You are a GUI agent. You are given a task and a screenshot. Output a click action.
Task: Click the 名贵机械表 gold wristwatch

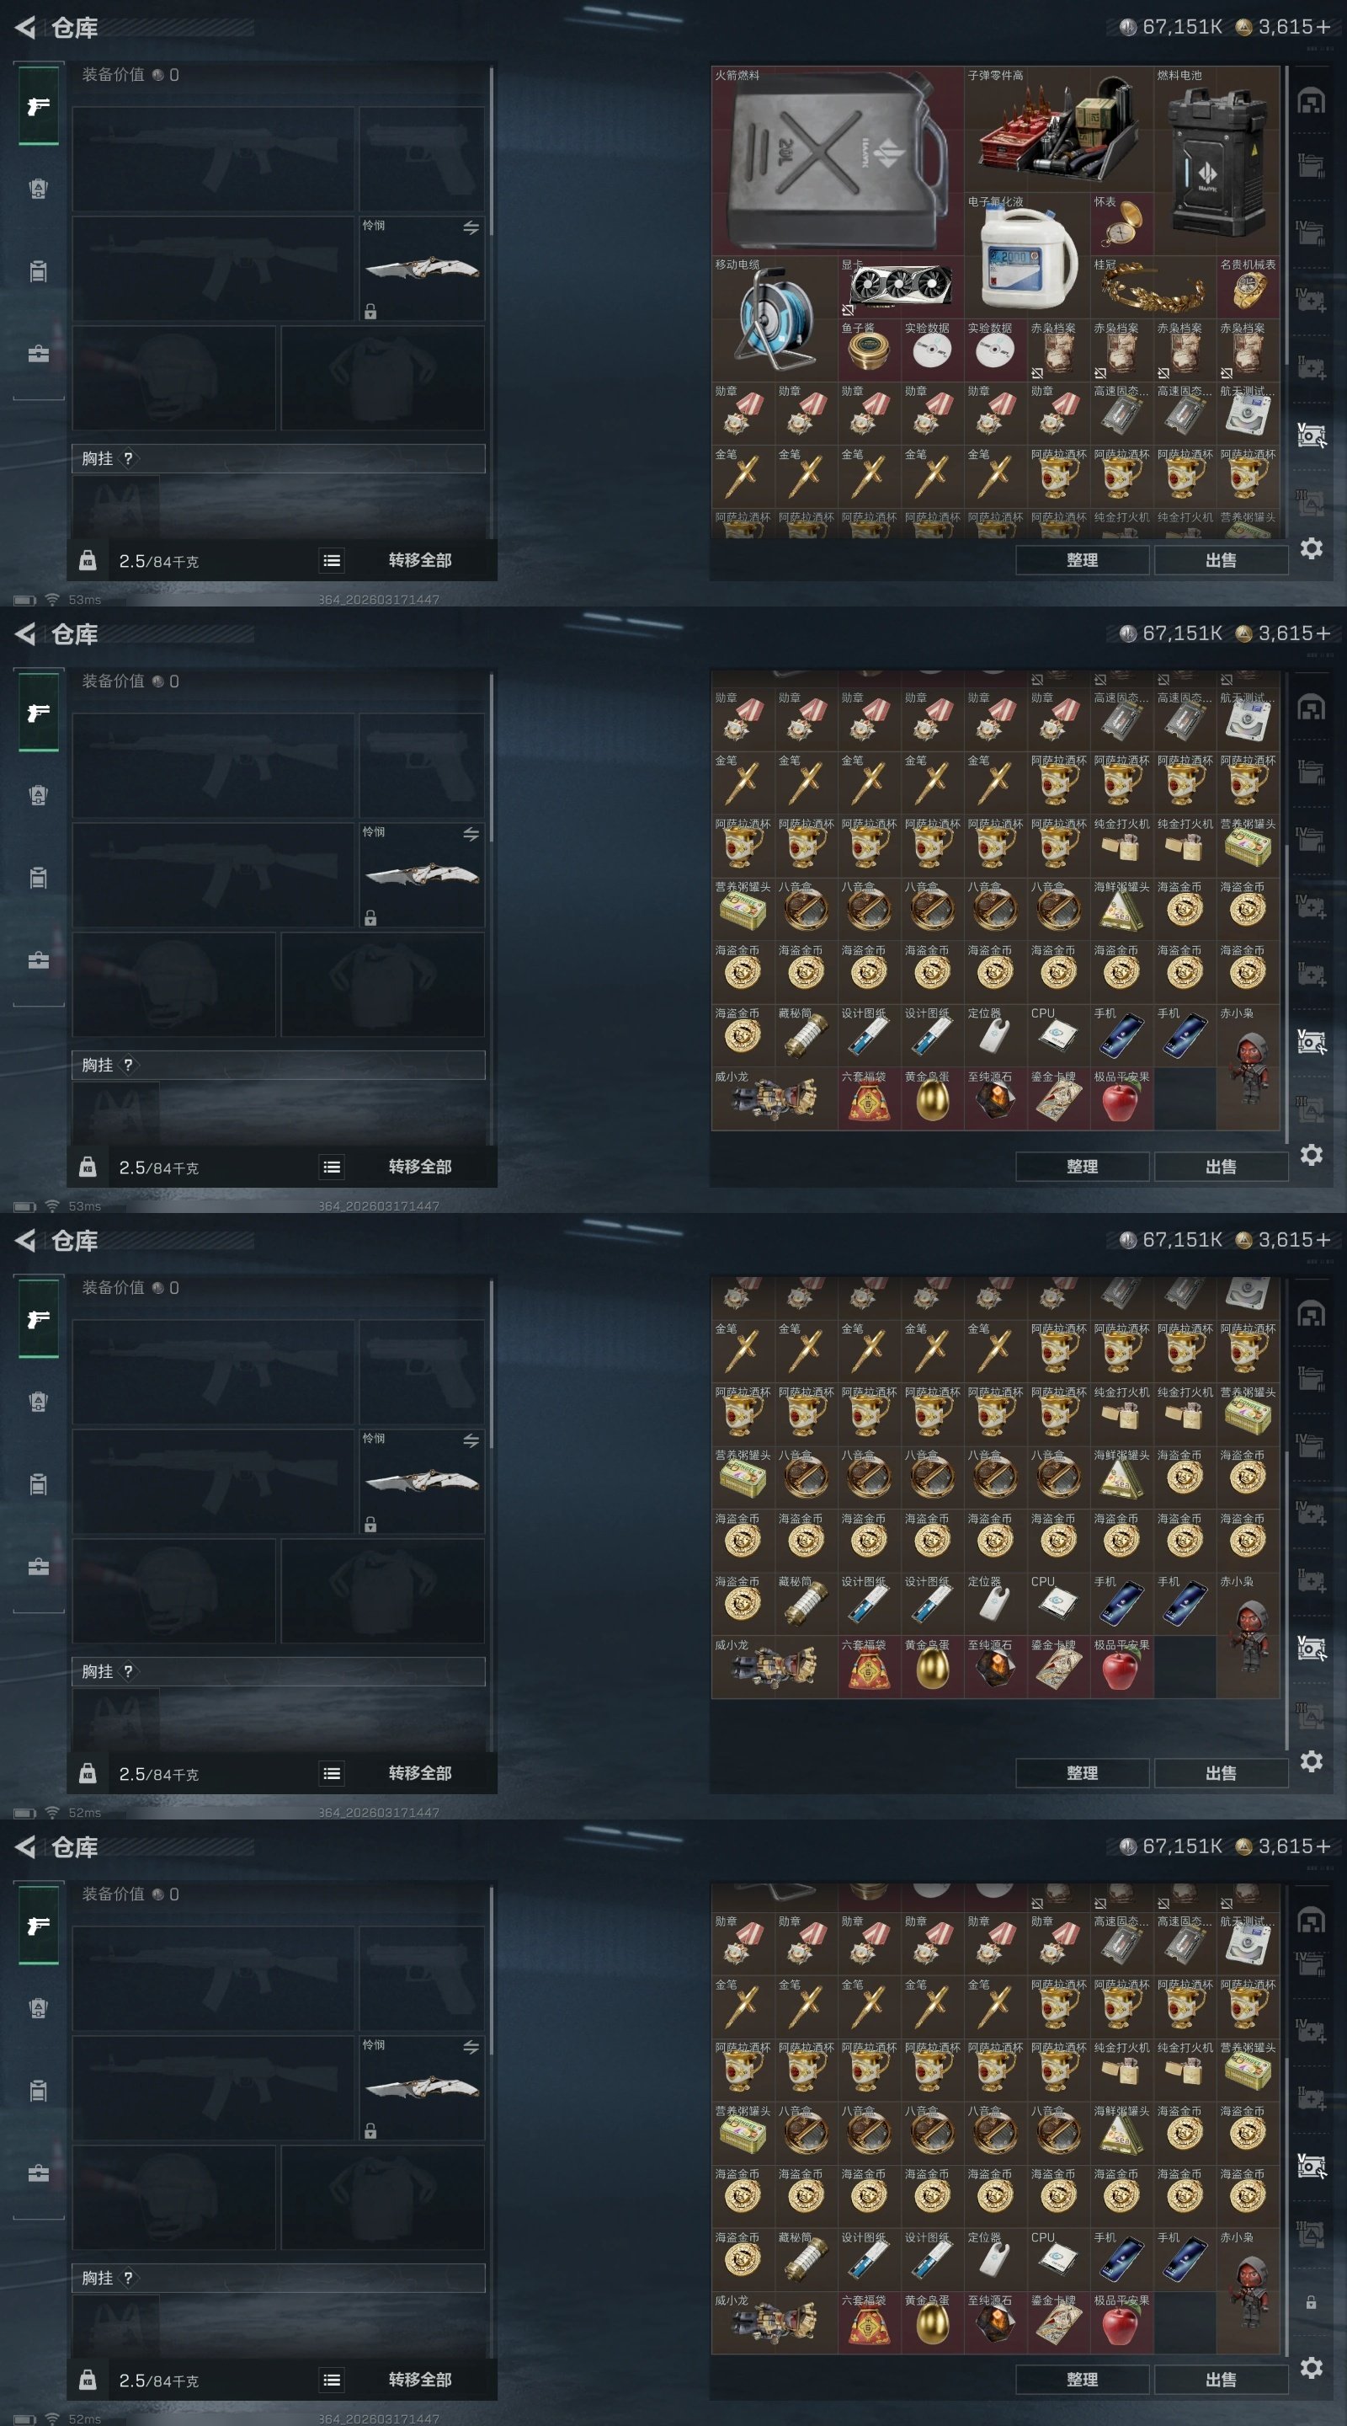(x=1249, y=286)
